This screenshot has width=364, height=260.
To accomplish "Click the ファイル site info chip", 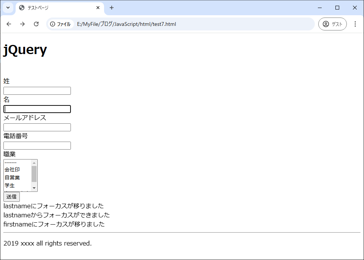I will (61, 24).
